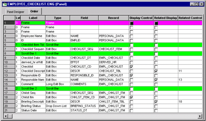Click the Drop Down List type cell

58,106
